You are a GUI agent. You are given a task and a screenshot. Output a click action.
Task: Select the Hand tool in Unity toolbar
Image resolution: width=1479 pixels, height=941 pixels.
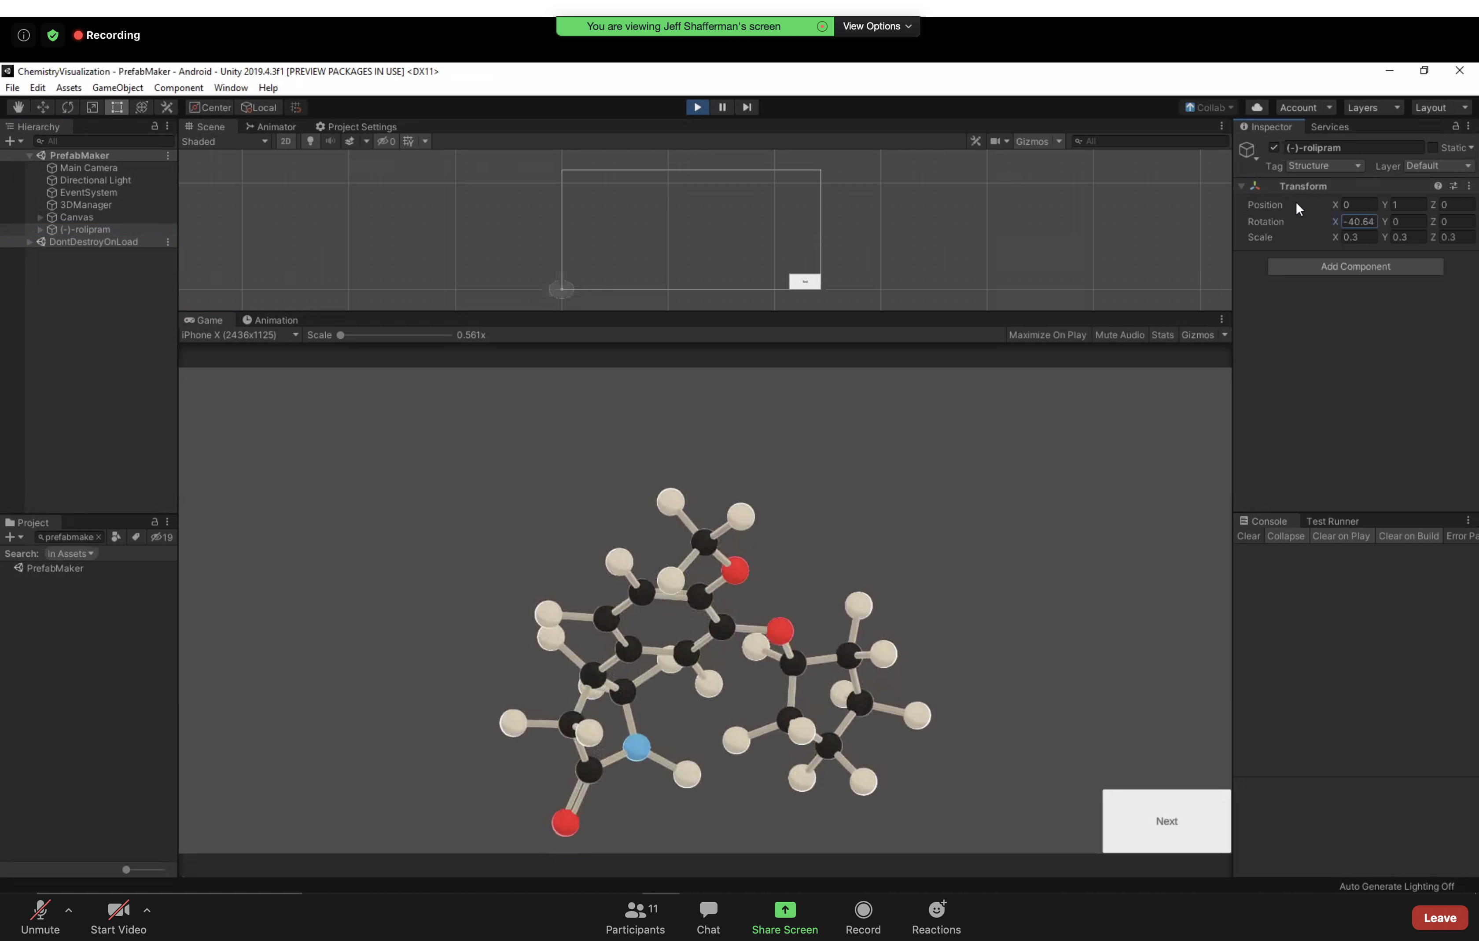pyautogui.click(x=18, y=107)
